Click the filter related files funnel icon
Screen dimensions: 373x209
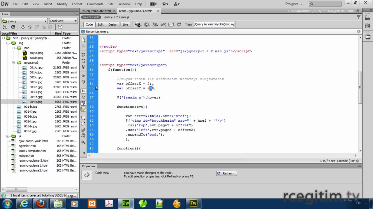359,17
